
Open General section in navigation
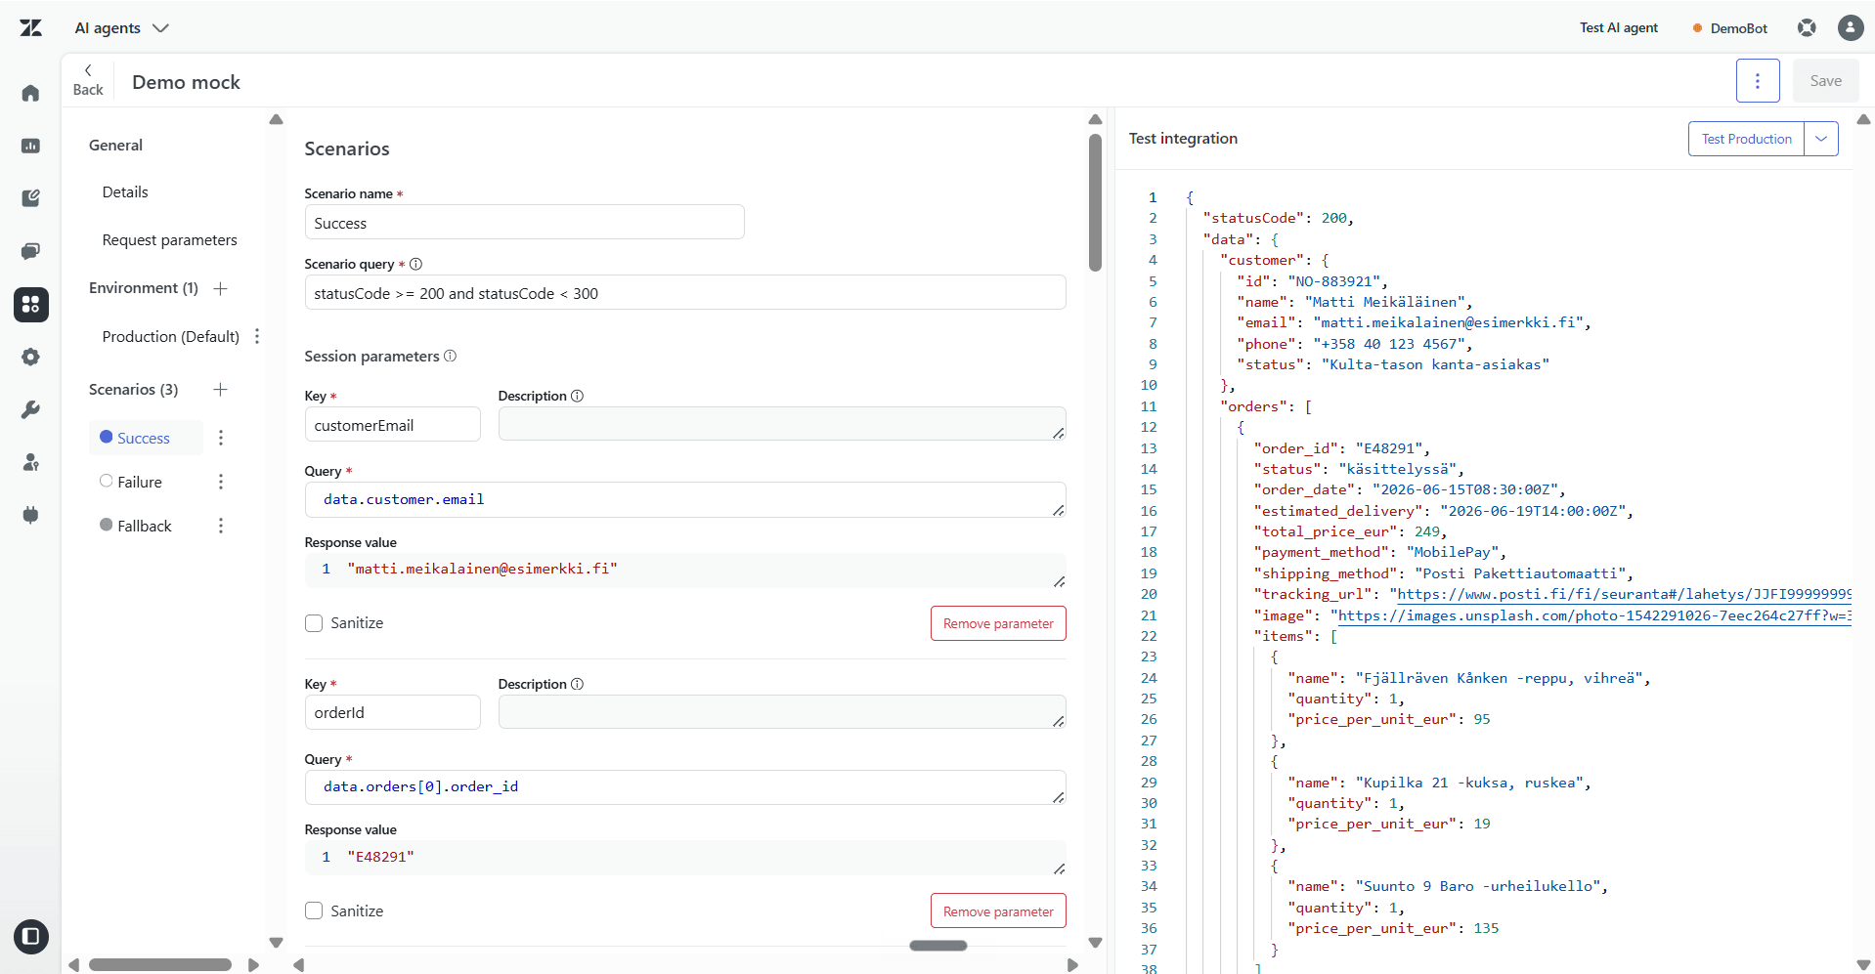115,146
